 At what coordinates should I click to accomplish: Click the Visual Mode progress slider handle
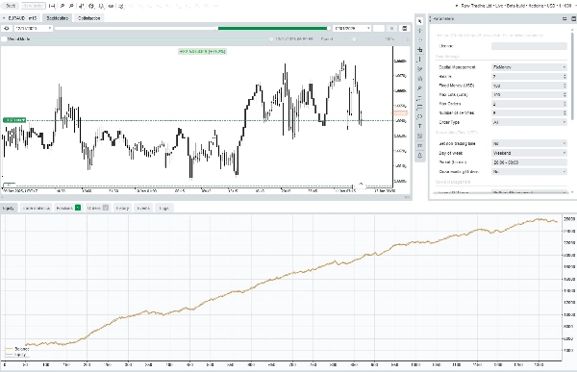coord(271,39)
